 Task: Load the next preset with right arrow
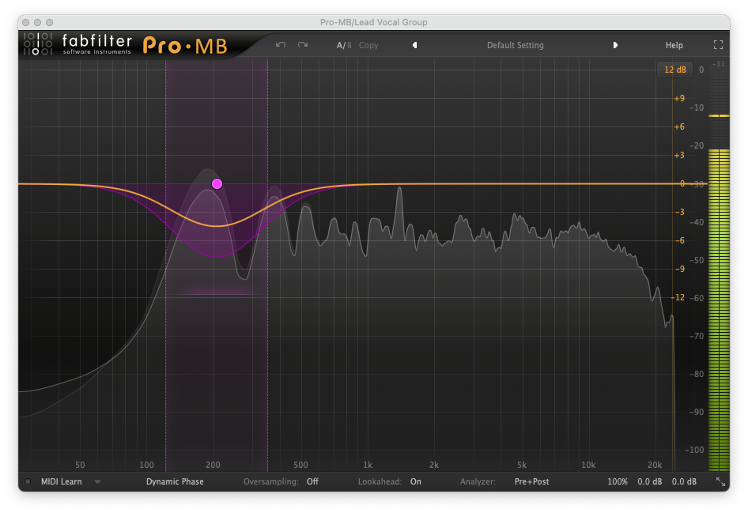tap(615, 45)
